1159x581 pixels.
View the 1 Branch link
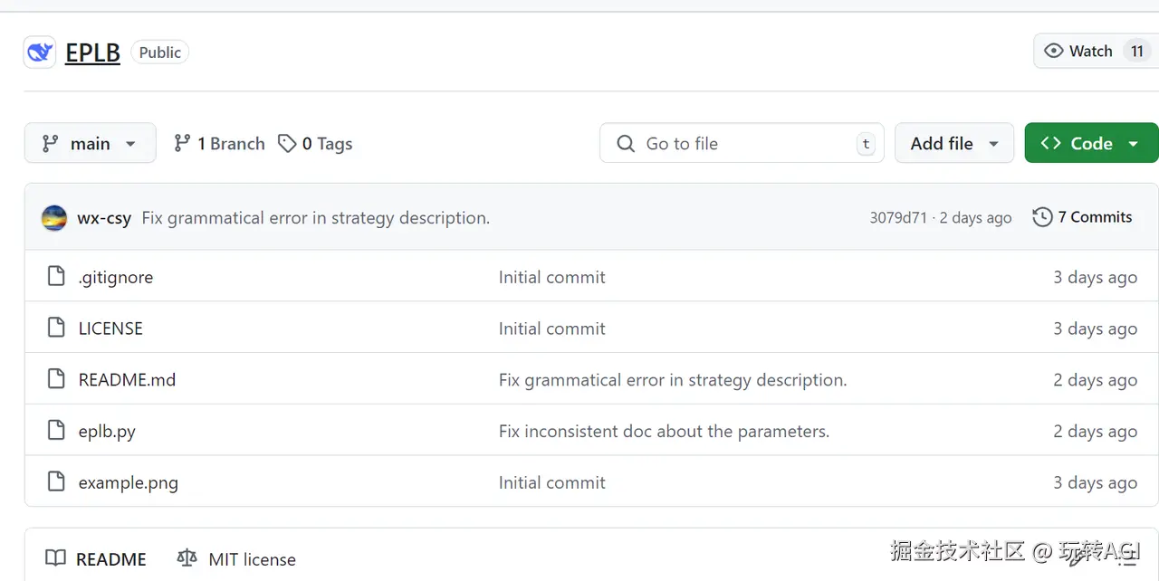coord(220,144)
